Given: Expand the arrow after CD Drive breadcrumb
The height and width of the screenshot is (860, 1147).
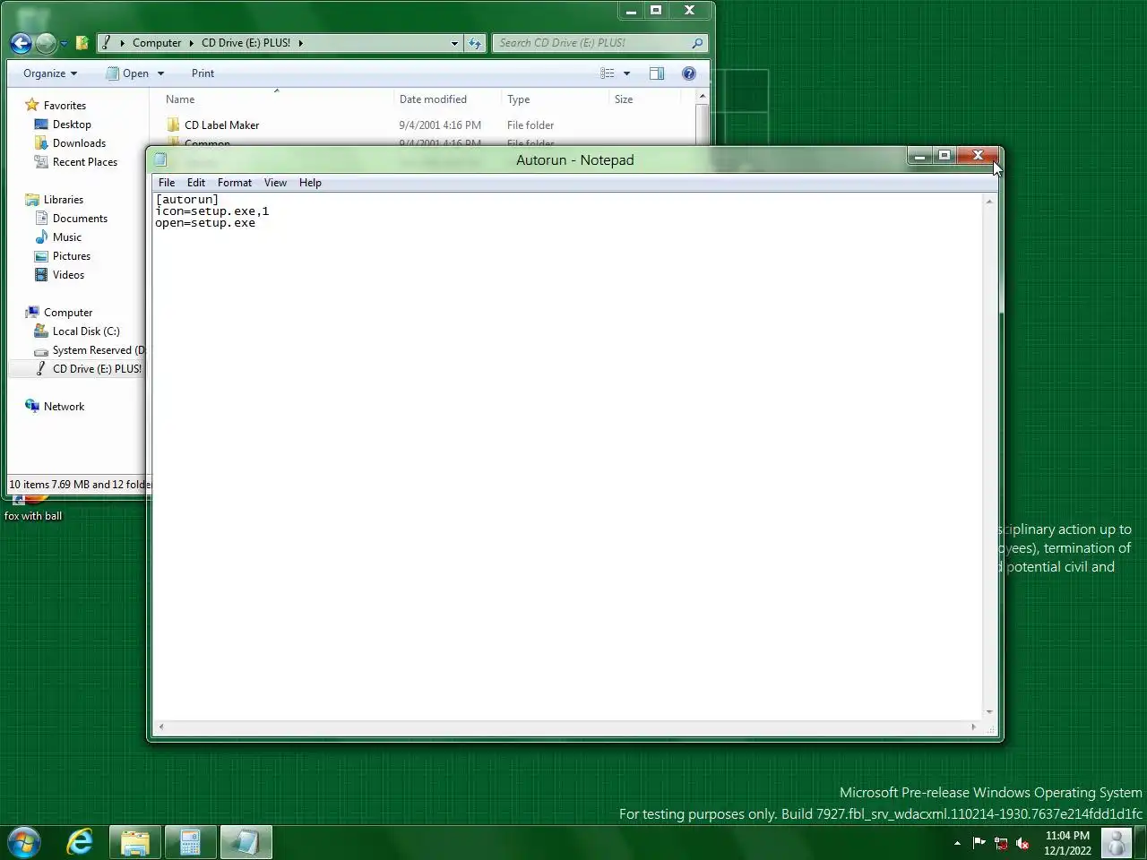Looking at the screenshot, I should (300, 43).
